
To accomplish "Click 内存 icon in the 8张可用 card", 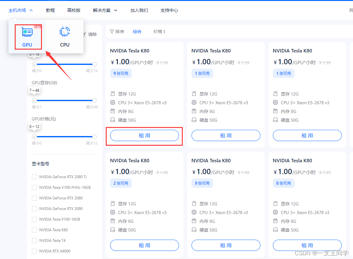I will (x=275, y=221).
